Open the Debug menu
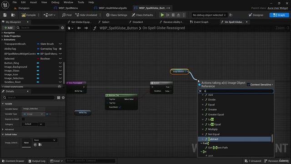The height and width of the screenshot is (164, 291). pyautogui.click(x=55, y=2)
